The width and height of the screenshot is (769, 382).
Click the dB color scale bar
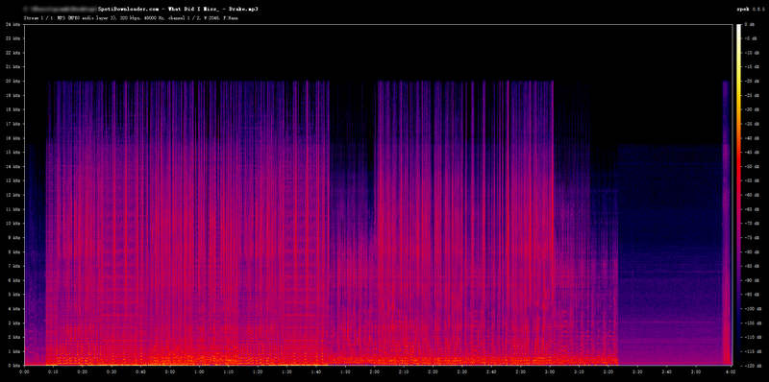pos(738,195)
